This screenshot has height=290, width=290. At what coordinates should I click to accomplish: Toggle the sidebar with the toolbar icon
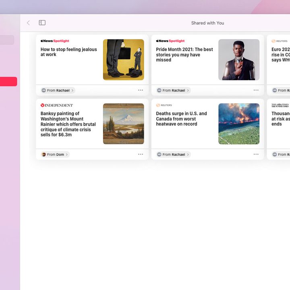point(42,23)
